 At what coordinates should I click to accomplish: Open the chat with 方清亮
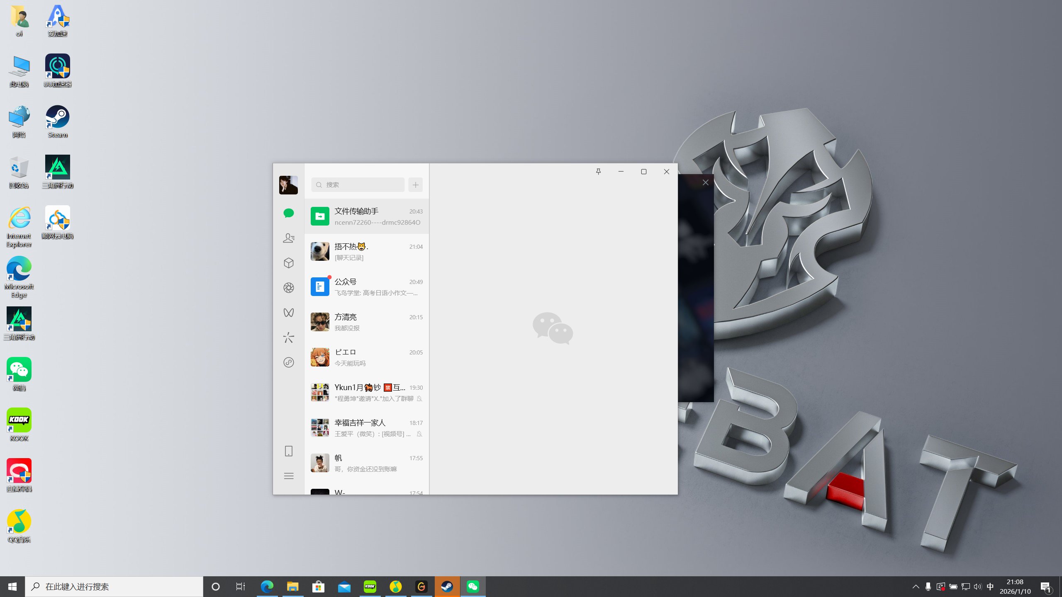point(367,322)
